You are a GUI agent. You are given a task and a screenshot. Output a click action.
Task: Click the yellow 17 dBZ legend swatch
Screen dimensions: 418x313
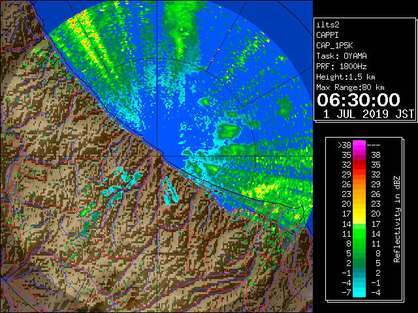click(x=359, y=214)
